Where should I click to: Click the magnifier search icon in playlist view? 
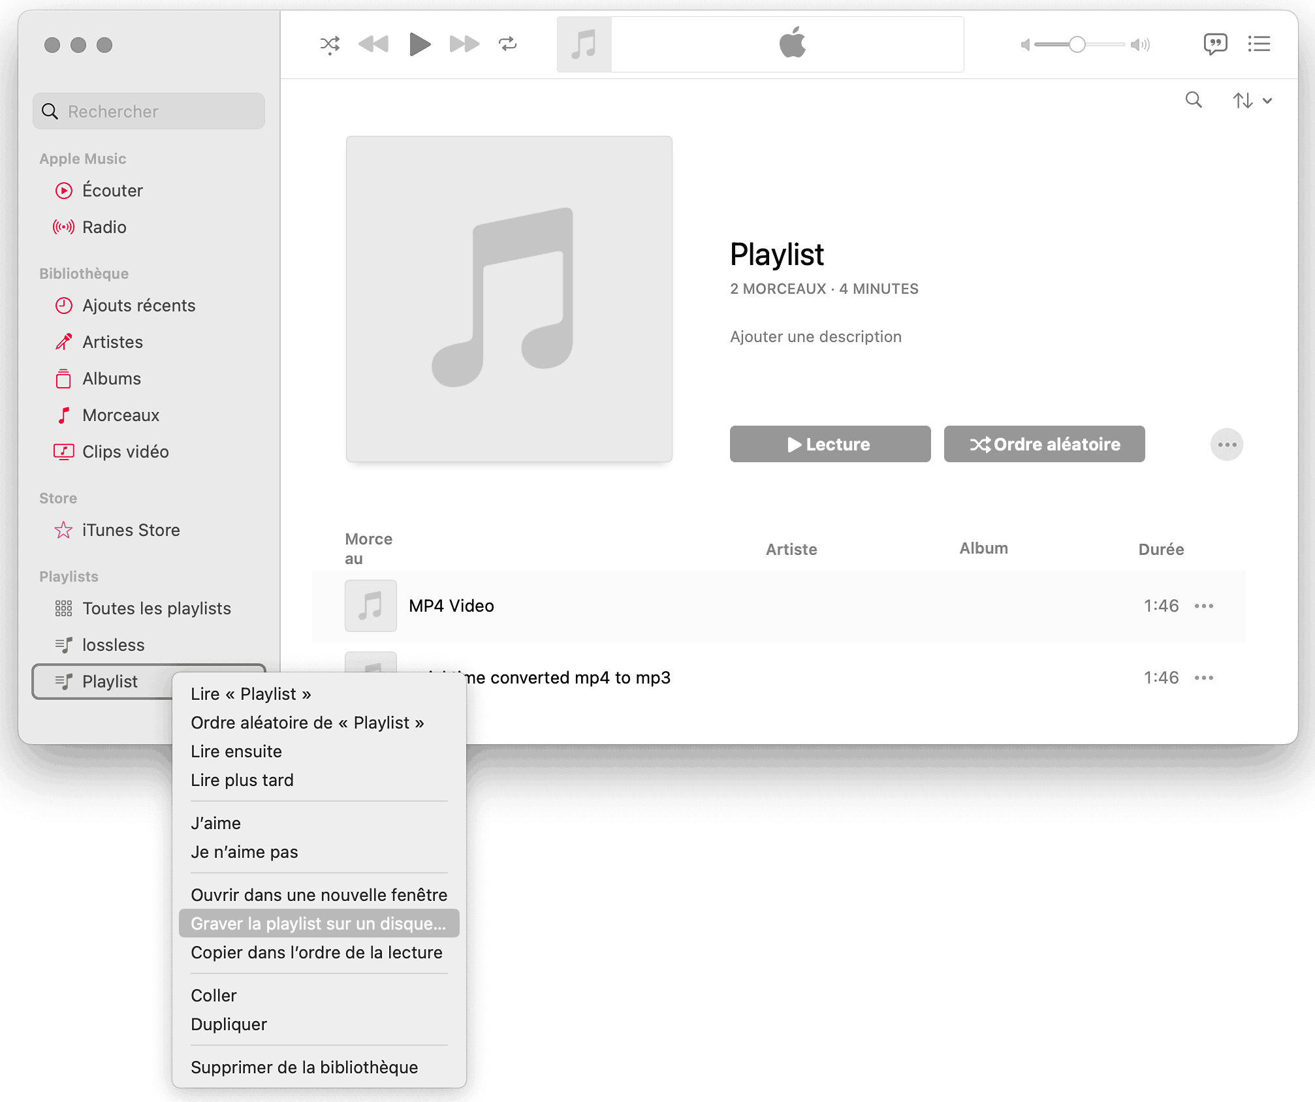point(1194,100)
